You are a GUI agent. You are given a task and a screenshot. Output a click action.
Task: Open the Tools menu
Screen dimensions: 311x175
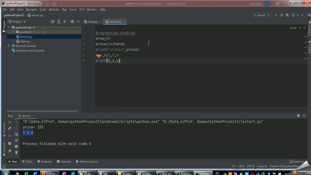(73, 10)
